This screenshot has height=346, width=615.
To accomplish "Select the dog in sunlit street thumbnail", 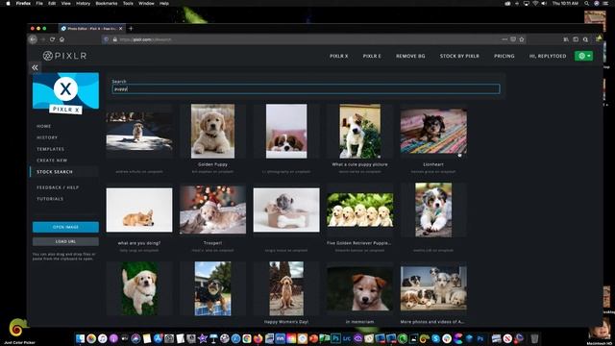I will tap(139, 132).
